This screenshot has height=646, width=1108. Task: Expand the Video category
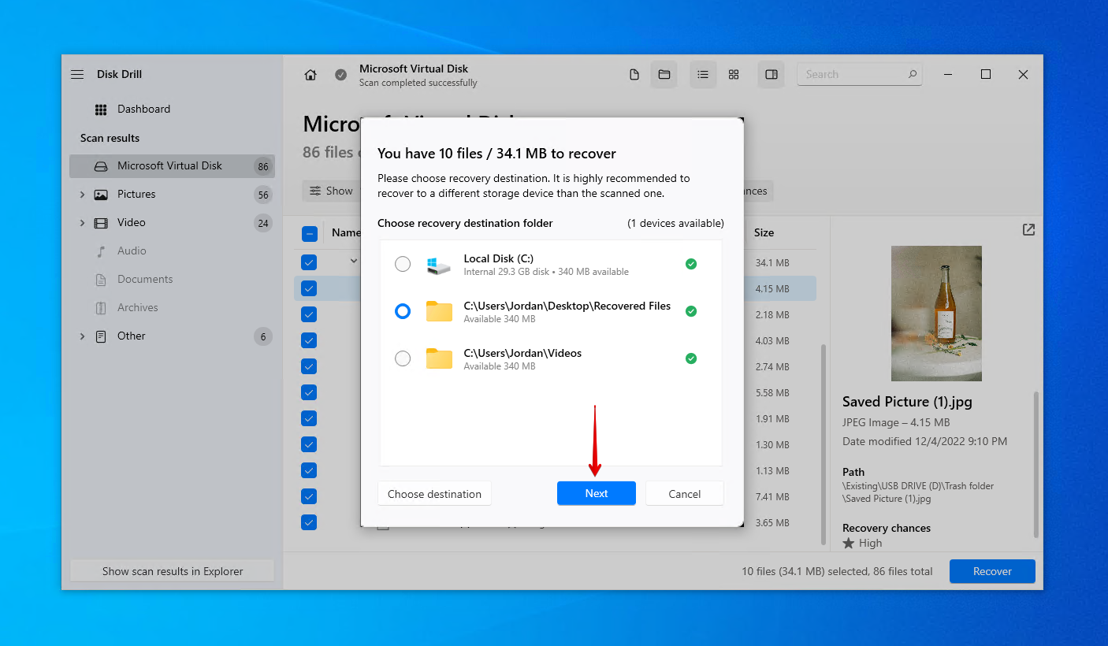[82, 223]
